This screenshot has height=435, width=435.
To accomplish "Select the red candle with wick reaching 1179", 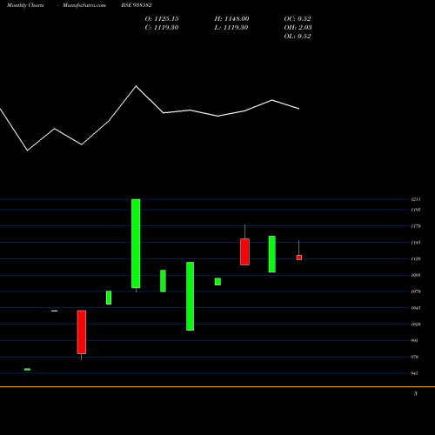I will (244, 251).
